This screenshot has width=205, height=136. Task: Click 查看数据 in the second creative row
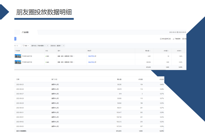67,62
